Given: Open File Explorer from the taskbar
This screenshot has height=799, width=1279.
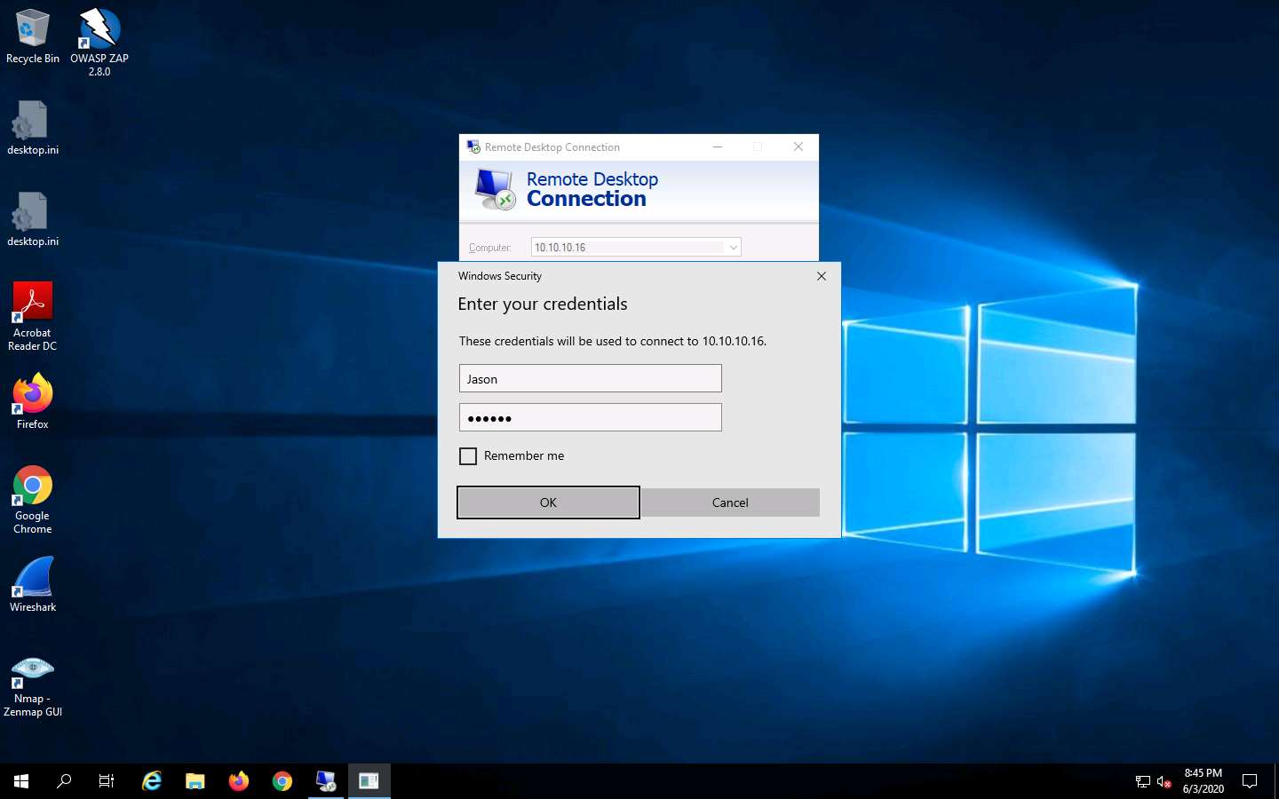Looking at the screenshot, I should pyautogui.click(x=195, y=781).
